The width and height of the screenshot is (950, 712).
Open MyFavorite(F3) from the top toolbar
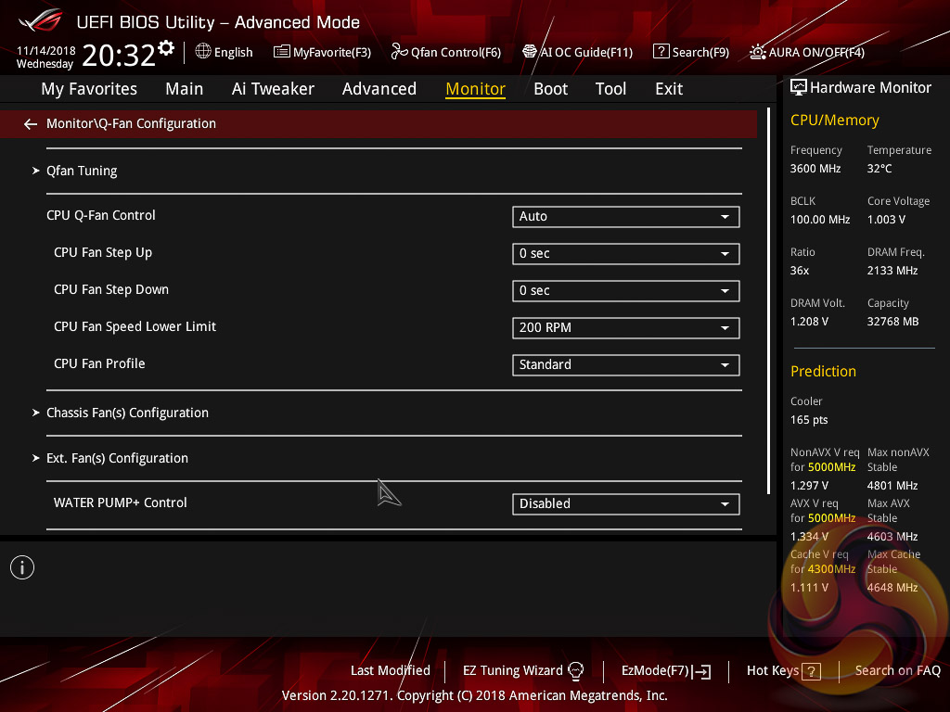pos(322,52)
